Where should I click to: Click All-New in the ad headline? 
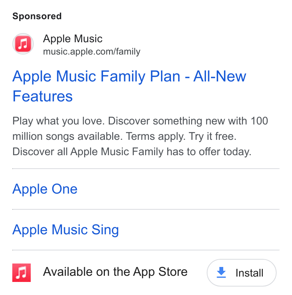220,76
